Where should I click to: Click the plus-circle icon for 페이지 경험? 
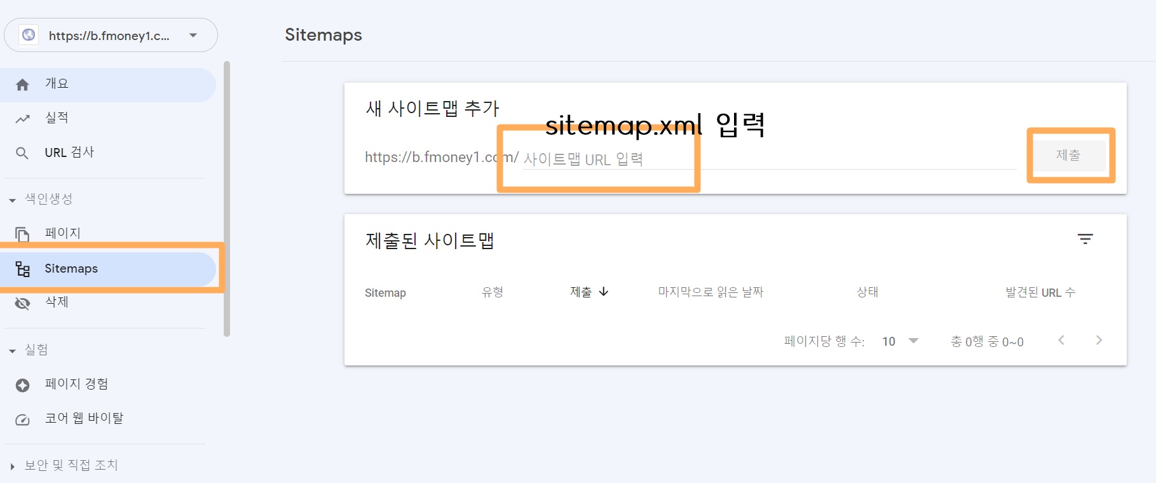coord(22,385)
